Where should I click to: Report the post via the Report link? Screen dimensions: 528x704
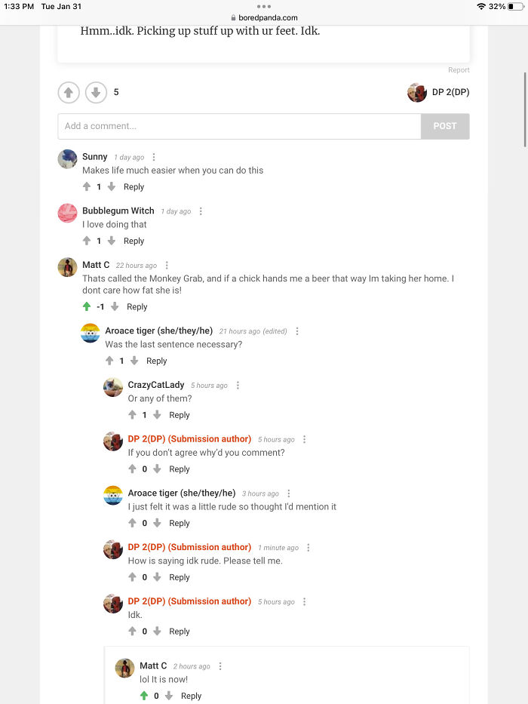point(459,70)
